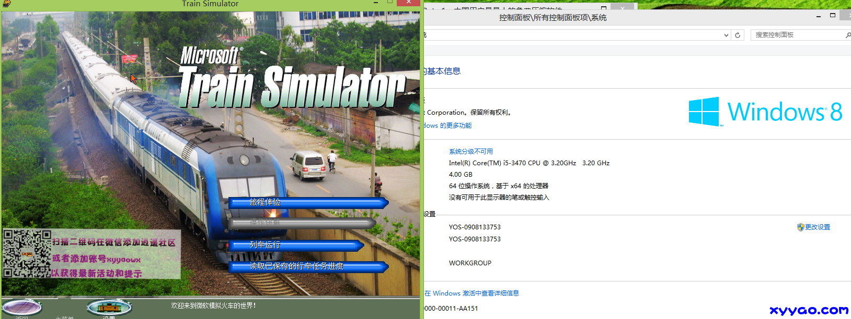Click the processor text Intel(R) Core(TM) i5-3470
This screenshot has width=851, height=319.
(x=529, y=163)
